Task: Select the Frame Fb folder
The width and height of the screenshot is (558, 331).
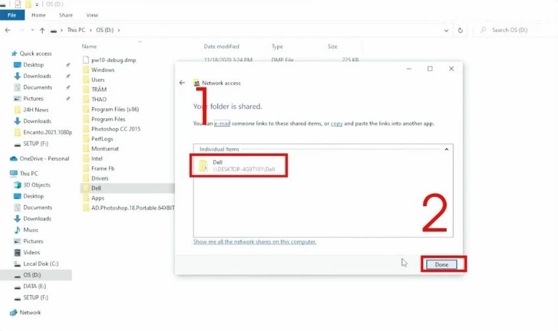Action: coord(103,168)
